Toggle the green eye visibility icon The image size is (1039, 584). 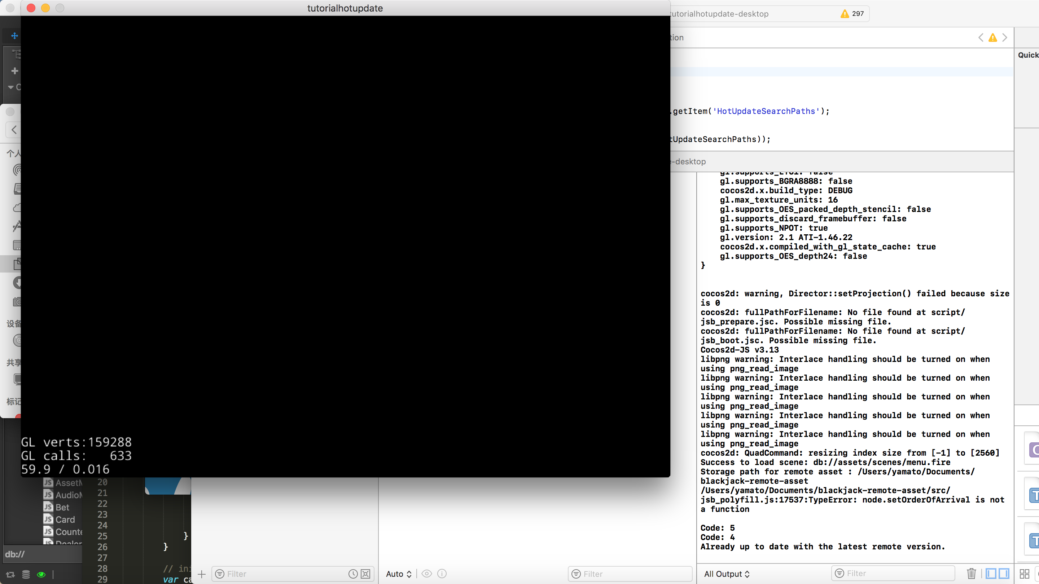pyautogui.click(x=41, y=574)
